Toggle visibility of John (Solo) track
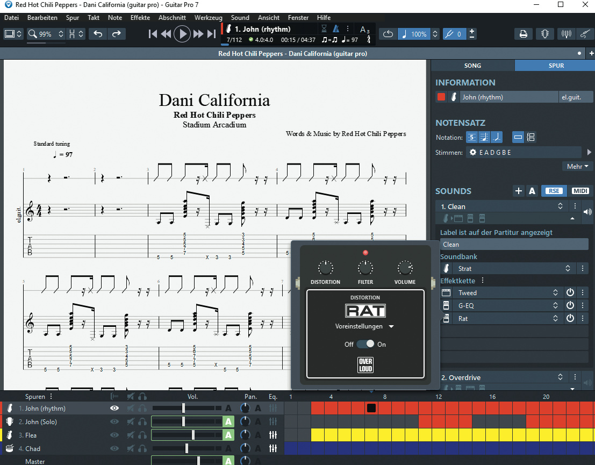The height and width of the screenshot is (465, 595). pyautogui.click(x=114, y=422)
